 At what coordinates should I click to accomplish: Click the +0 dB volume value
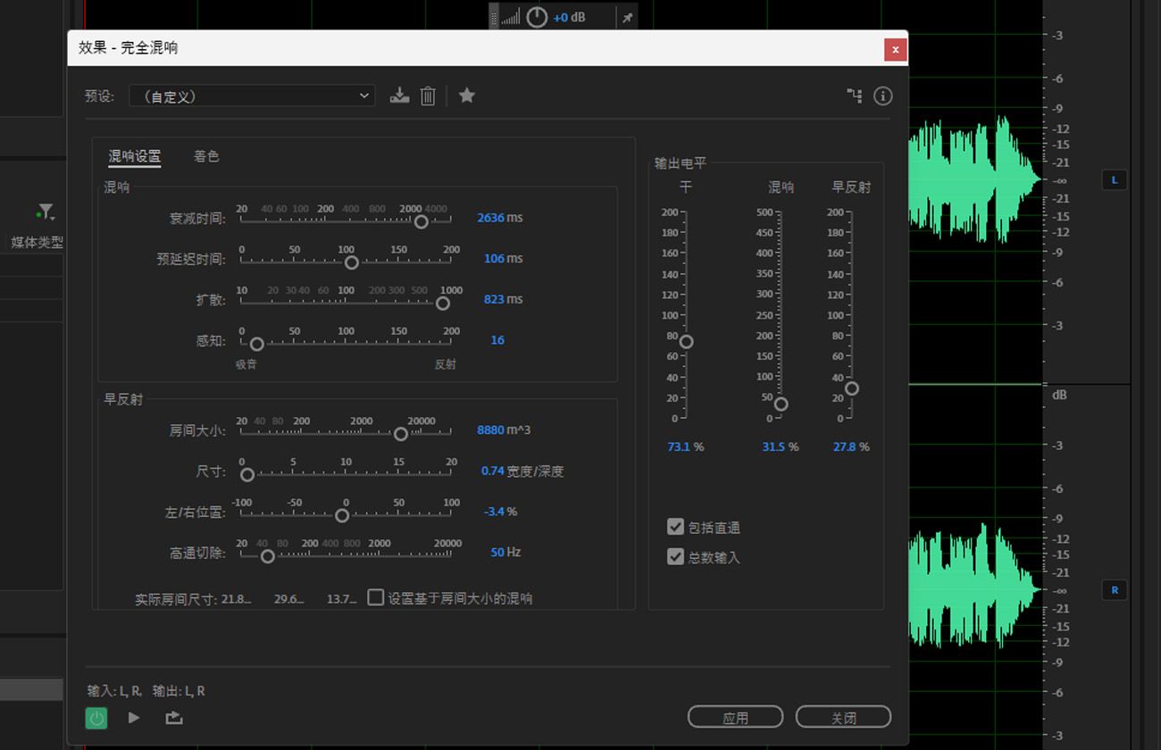[570, 17]
